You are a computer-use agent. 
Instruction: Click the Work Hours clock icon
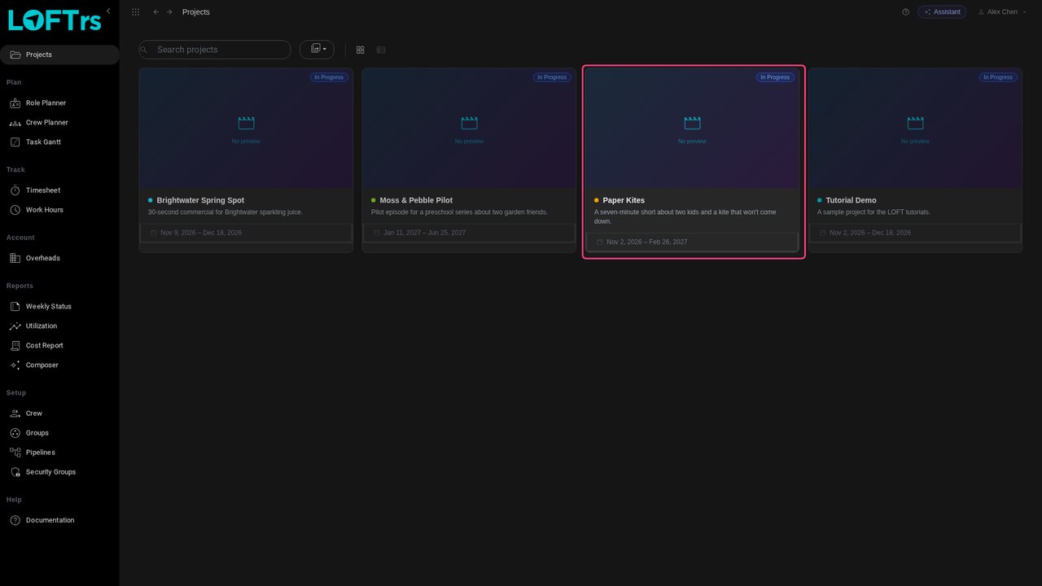(15, 210)
